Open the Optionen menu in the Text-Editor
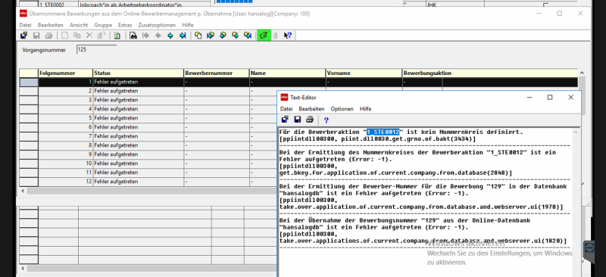The image size is (606, 277). pos(342,109)
